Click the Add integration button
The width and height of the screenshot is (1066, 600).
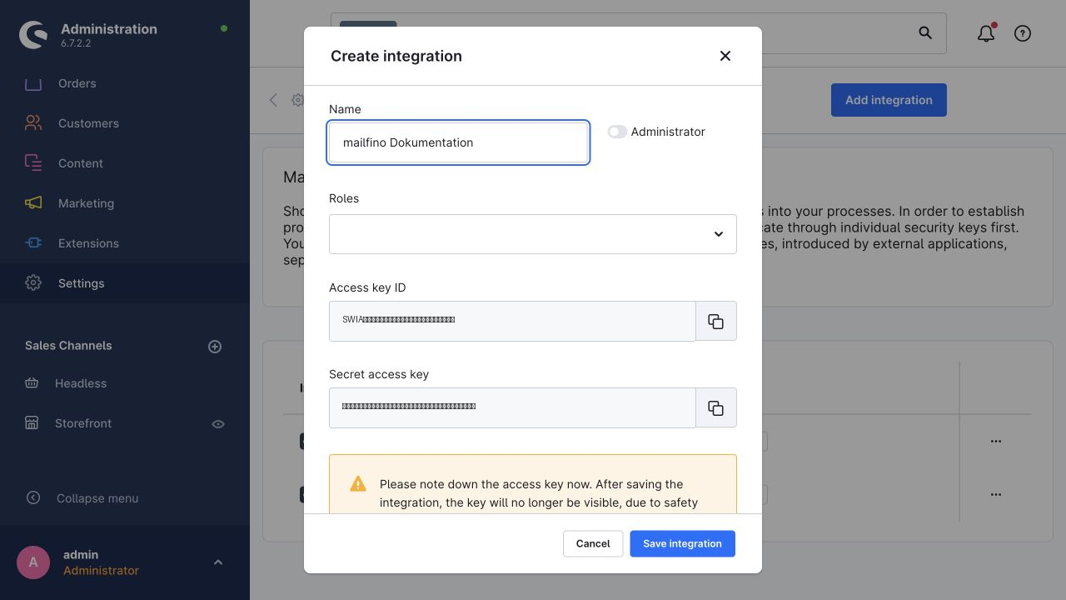889,100
